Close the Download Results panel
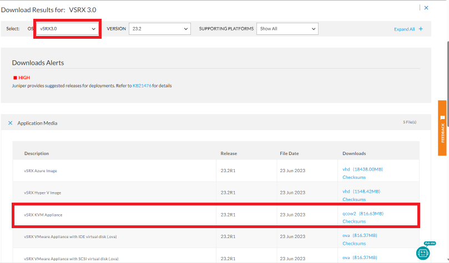This screenshot has width=449, height=263. tap(426, 8)
